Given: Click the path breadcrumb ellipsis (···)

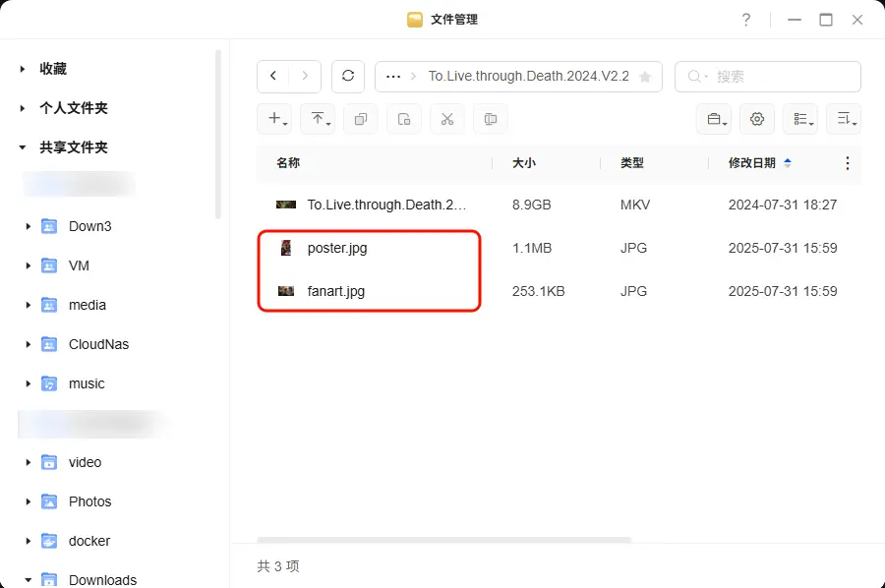Looking at the screenshot, I should (x=393, y=77).
